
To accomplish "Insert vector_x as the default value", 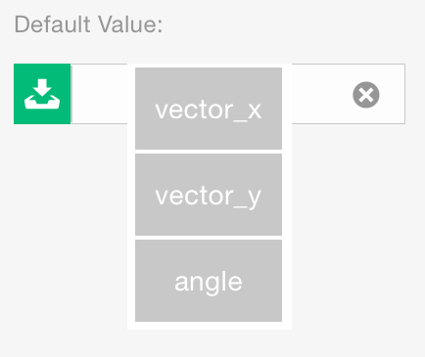I will (209, 109).
